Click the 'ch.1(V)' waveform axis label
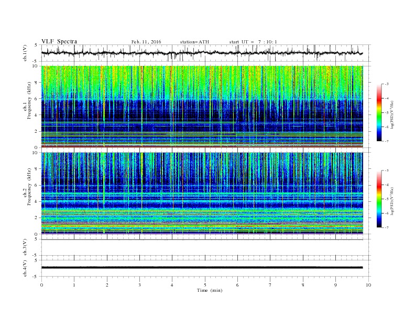 coord(25,53)
